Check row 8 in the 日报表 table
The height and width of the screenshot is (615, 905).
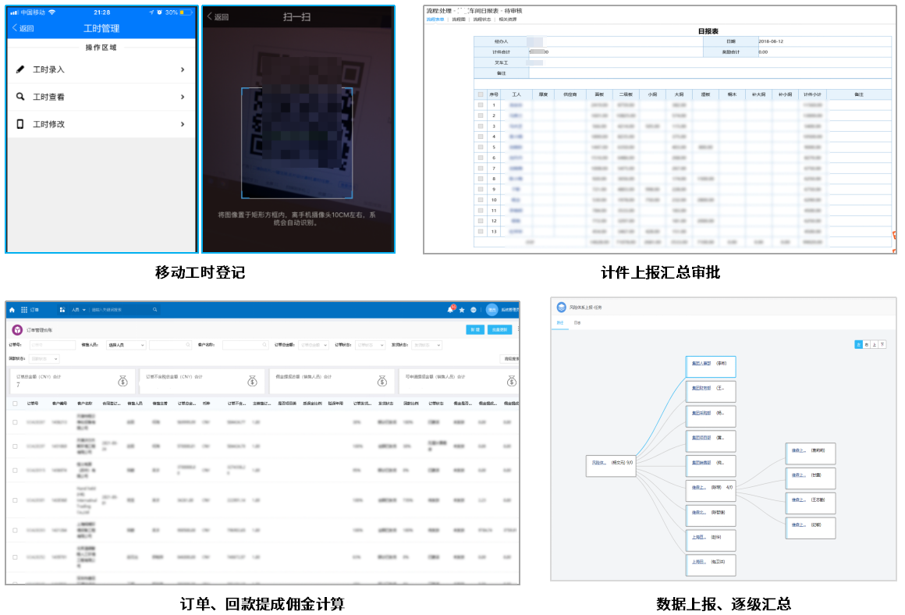481,179
